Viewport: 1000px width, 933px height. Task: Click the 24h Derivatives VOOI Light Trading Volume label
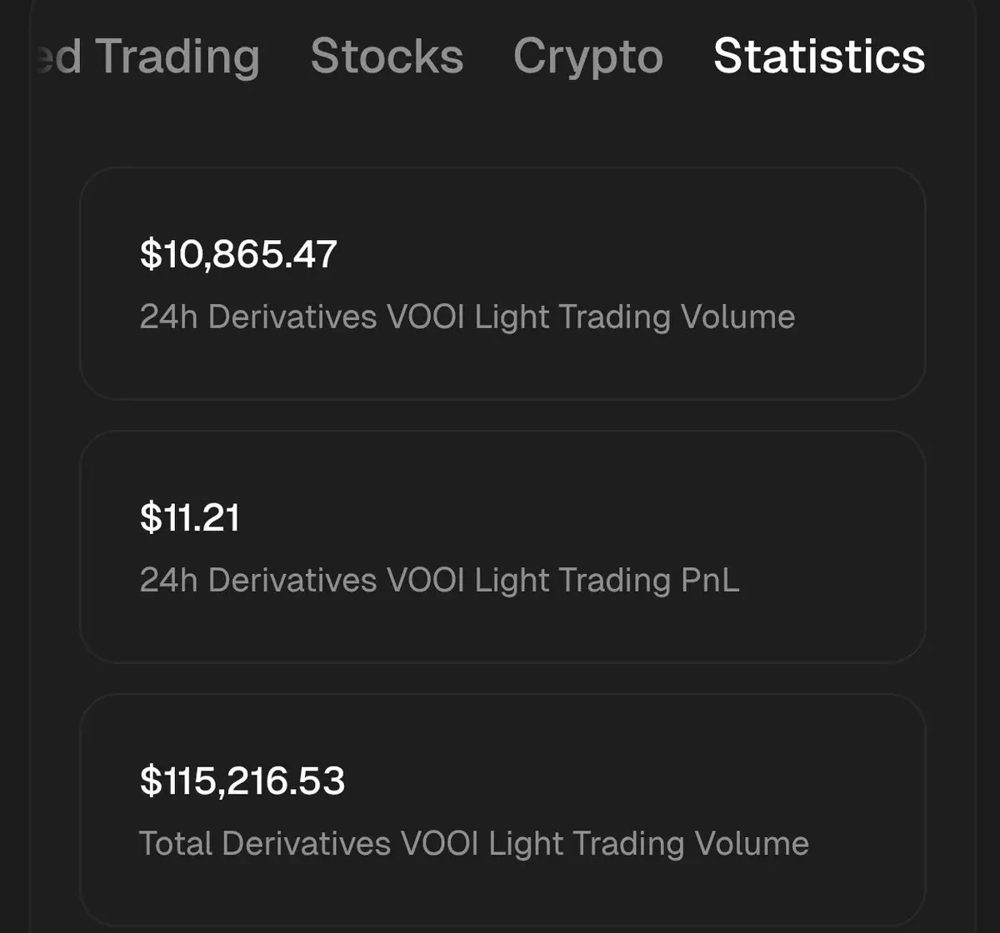pyautogui.click(x=467, y=317)
